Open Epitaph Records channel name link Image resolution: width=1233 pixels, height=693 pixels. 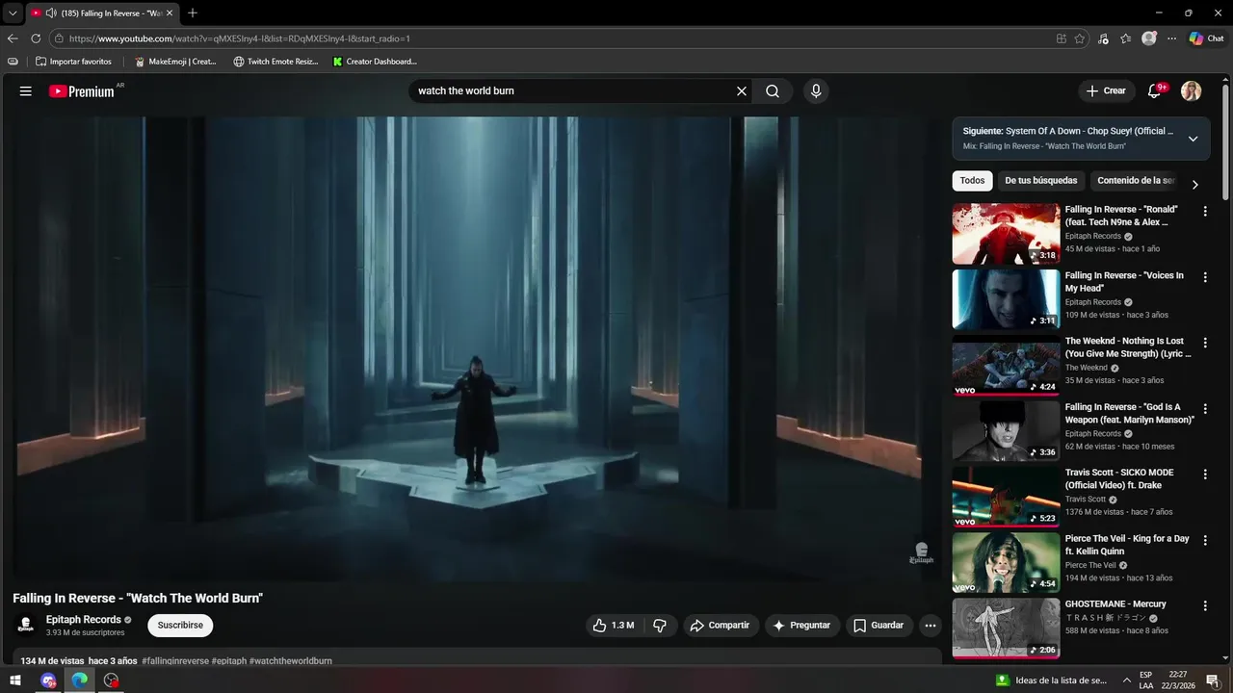84,620
